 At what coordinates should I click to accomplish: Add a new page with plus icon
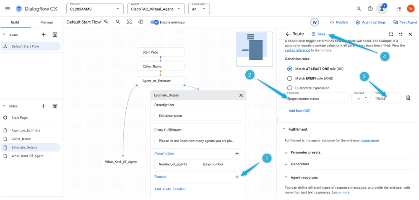(44, 106)
